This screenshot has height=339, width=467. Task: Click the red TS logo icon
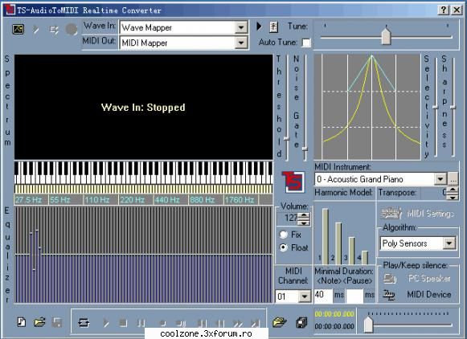pyautogui.click(x=293, y=182)
